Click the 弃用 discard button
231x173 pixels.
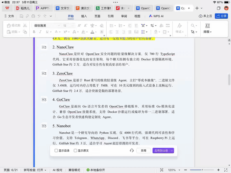pyautogui.click(x=143, y=151)
